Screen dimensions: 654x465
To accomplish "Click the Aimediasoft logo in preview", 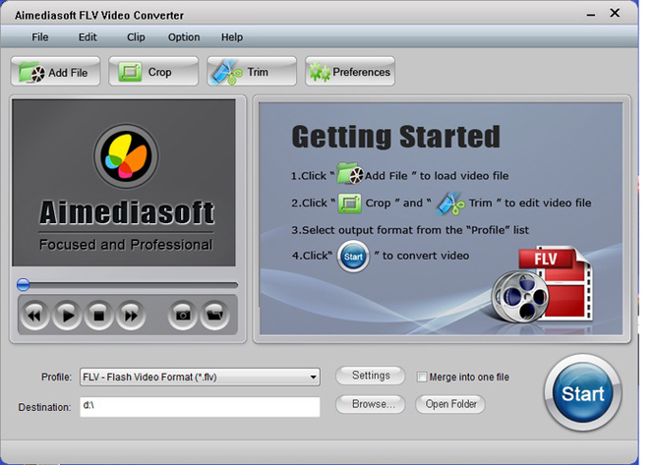I will [126, 155].
